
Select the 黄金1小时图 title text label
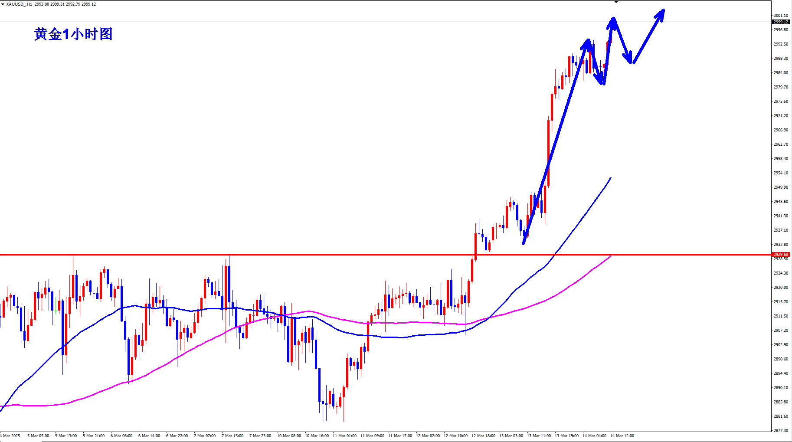pos(73,34)
